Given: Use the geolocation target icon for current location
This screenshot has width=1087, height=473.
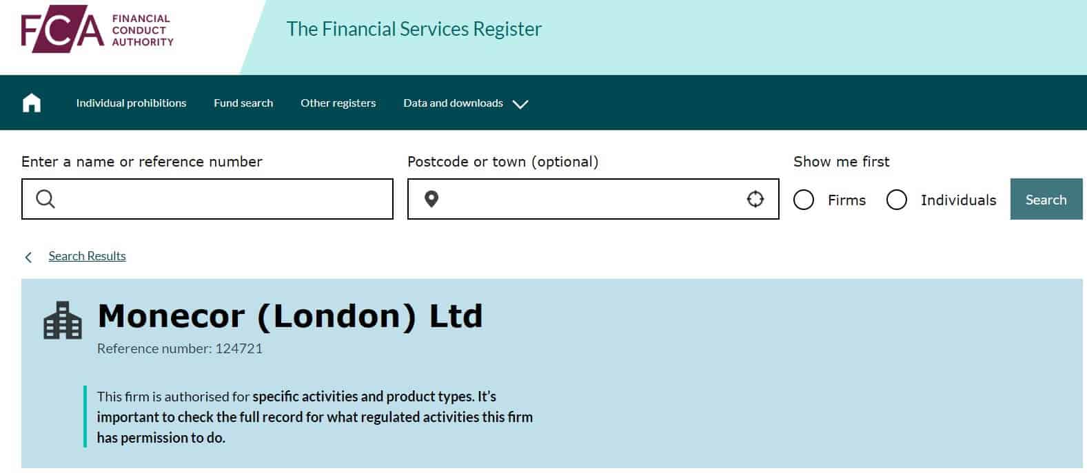Looking at the screenshot, I should [x=755, y=198].
